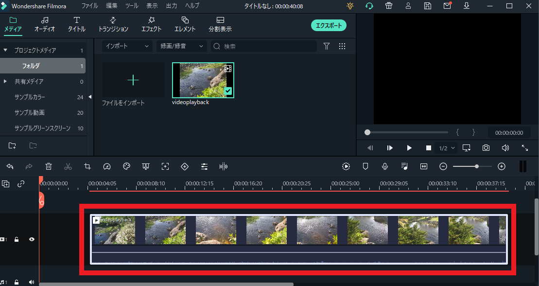Mute audio track 1 speaker
The width and height of the screenshot is (539, 286).
tap(32, 282)
